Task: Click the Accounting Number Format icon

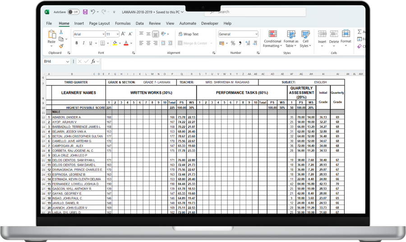Action: [x=221, y=43]
